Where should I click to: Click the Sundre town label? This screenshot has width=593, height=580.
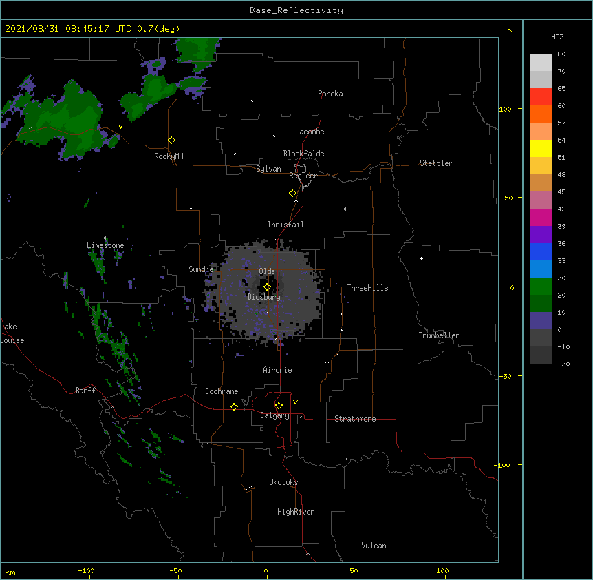click(x=201, y=269)
